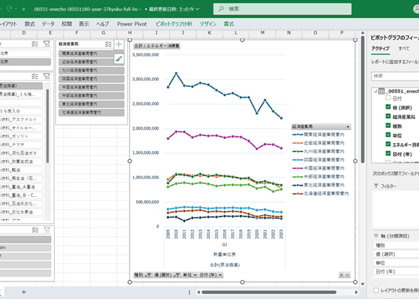Click 種別 in the 軸 (分類項目) area

396,246
